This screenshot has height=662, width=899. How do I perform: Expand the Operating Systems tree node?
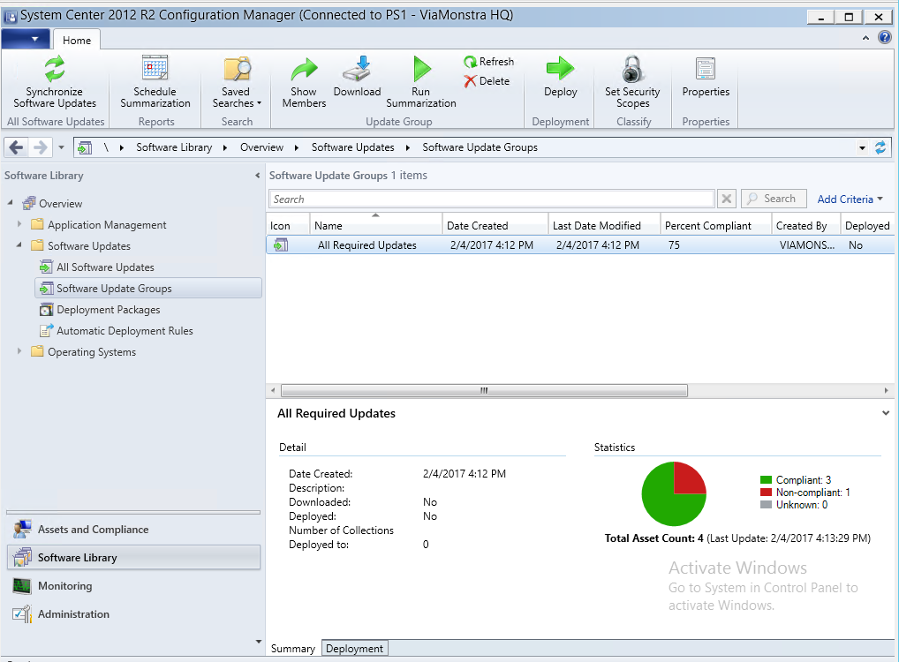coord(19,352)
